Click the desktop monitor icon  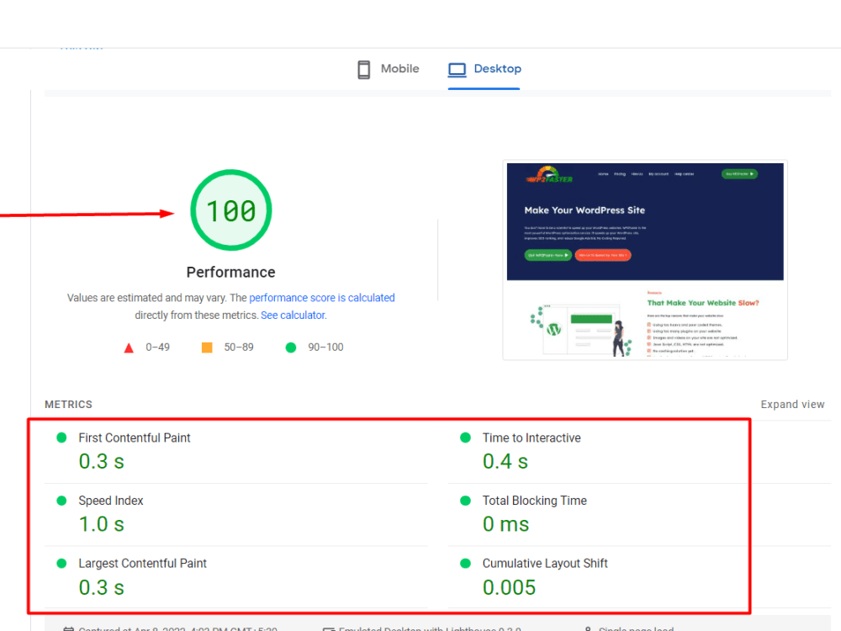[x=457, y=70]
